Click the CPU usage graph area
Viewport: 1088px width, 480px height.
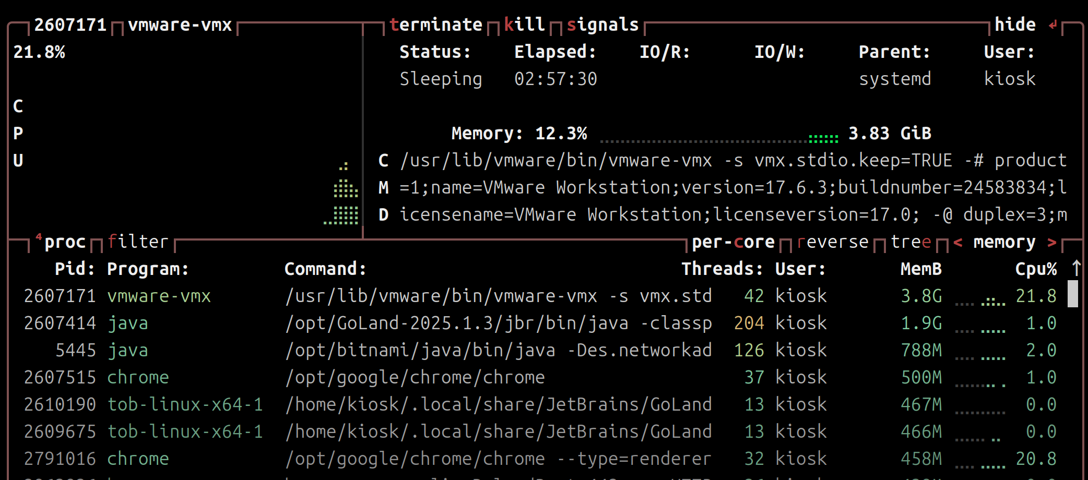click(183, 157)
